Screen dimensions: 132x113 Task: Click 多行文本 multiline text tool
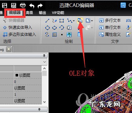click(x=110, y=21)
